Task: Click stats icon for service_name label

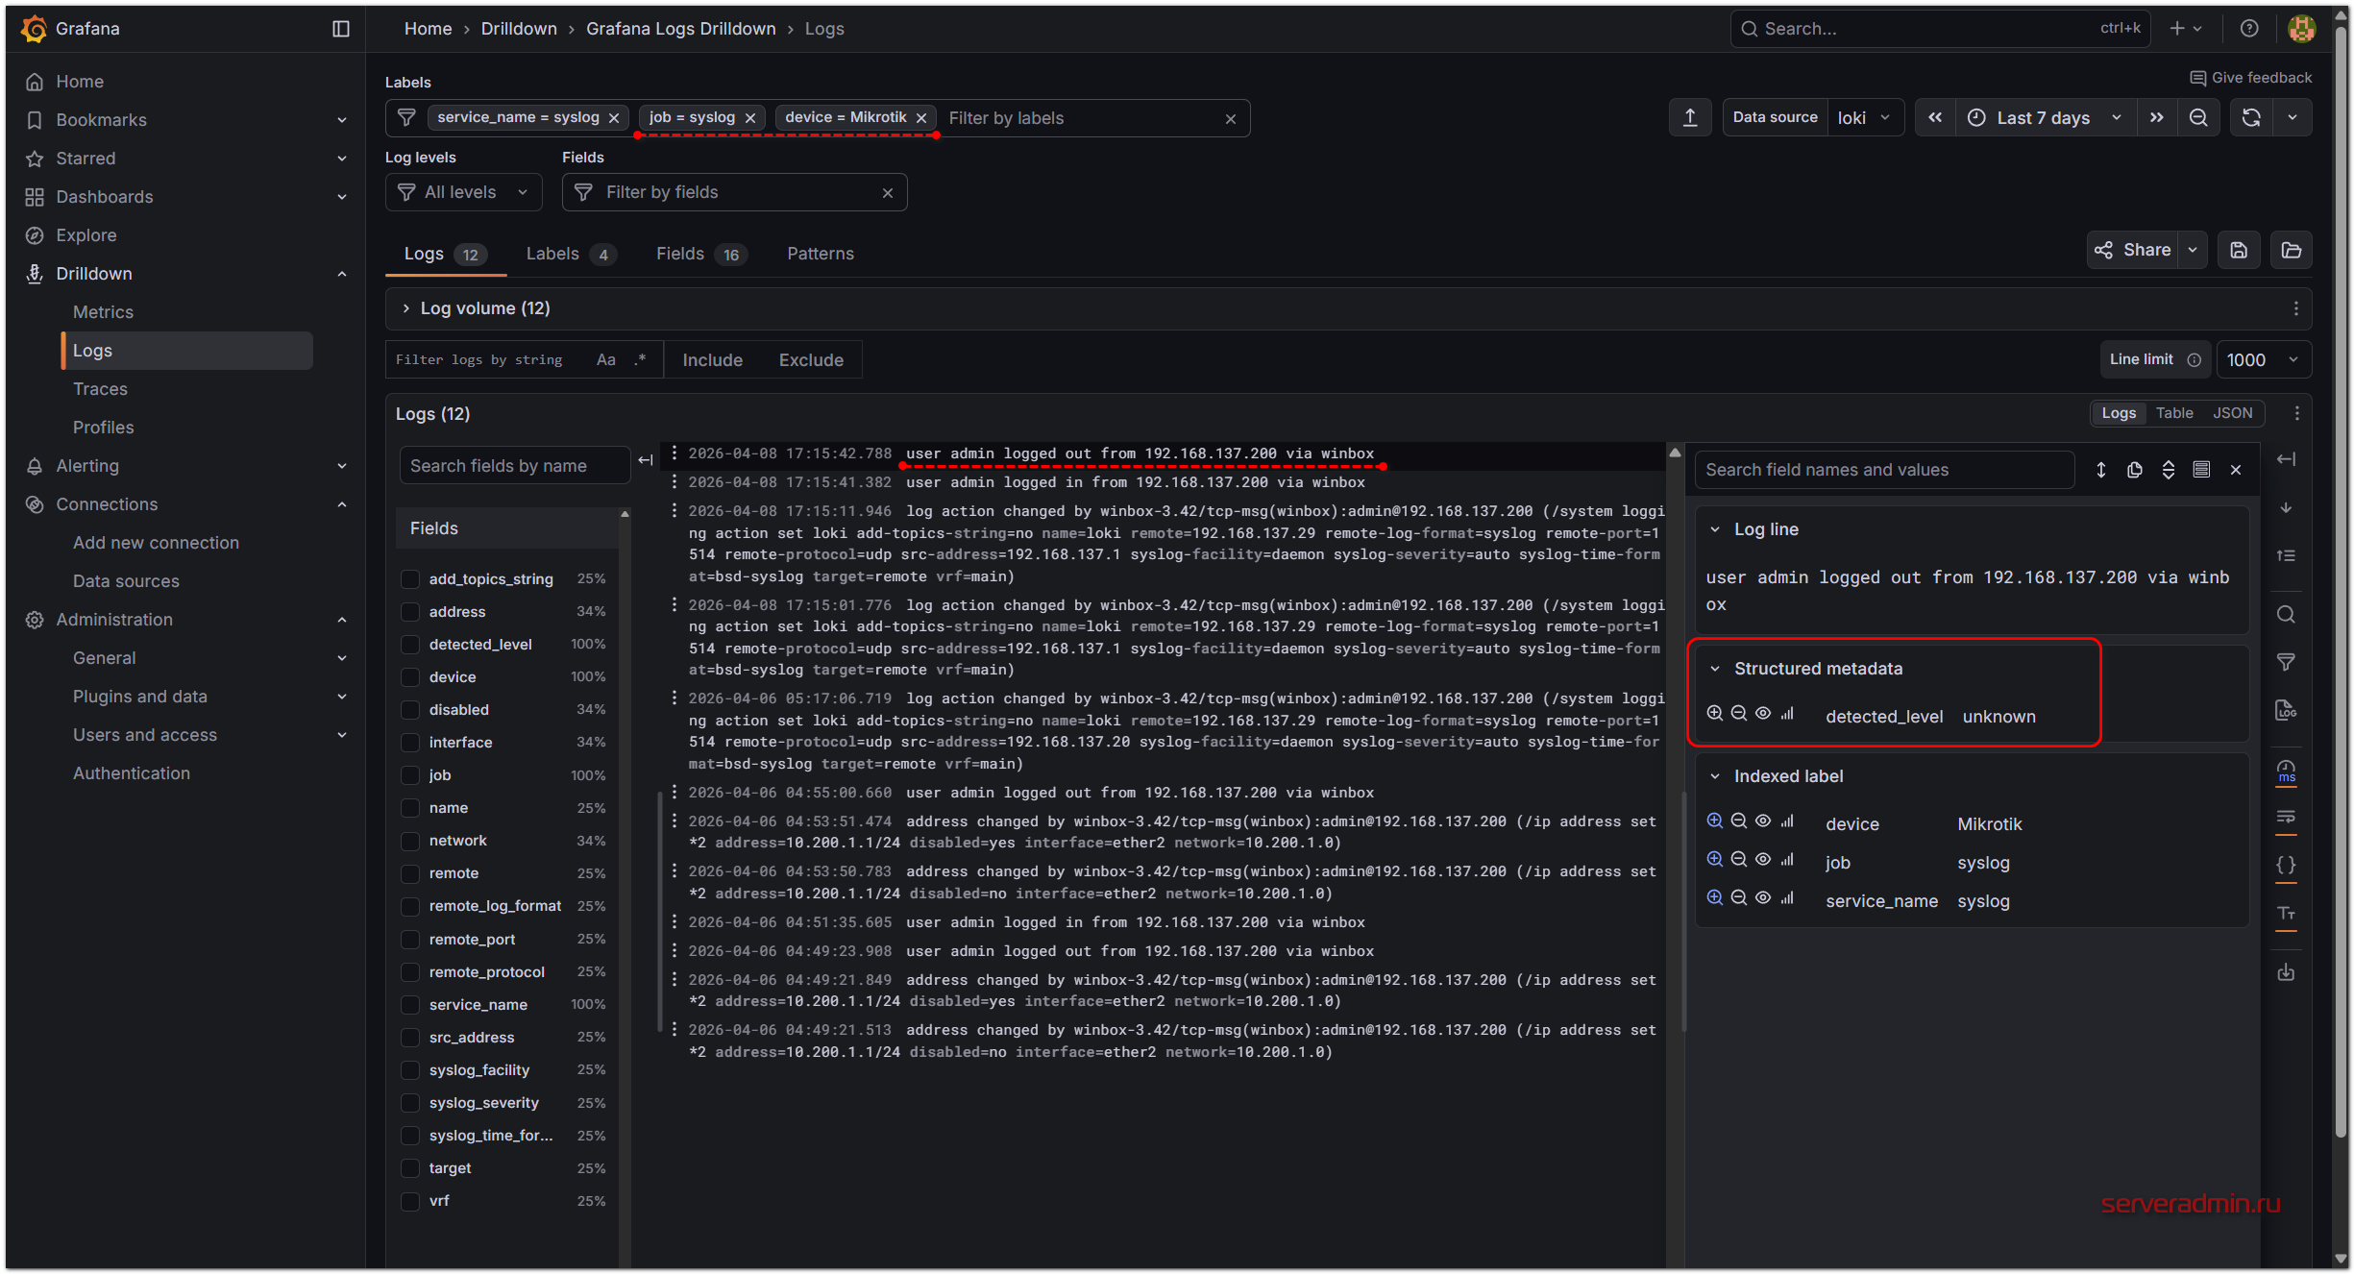Action: [x=1787, y=898]
